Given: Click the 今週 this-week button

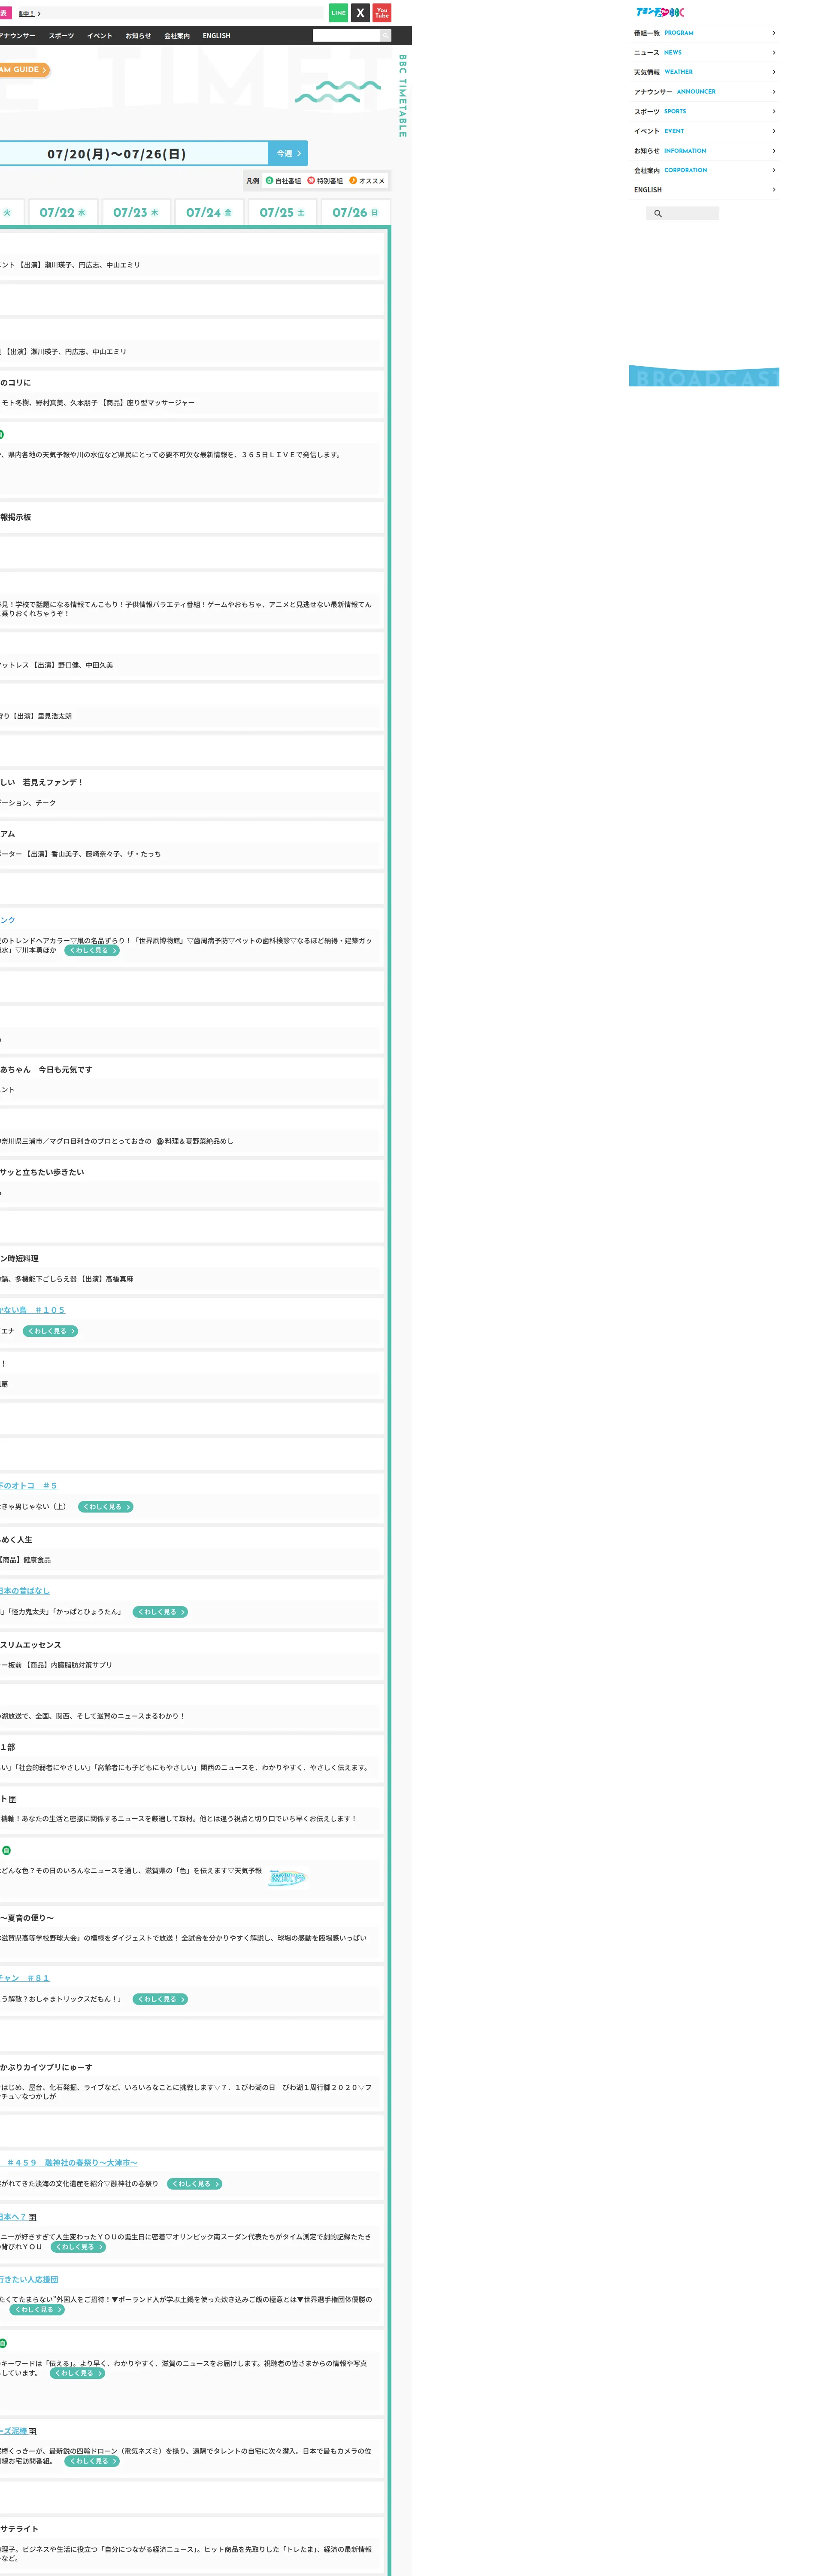Looking at the screenshot, I should pos(288,153).
